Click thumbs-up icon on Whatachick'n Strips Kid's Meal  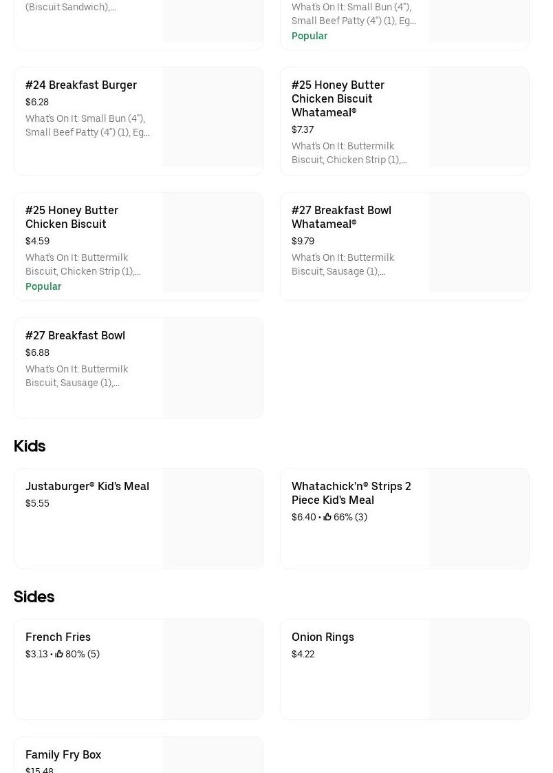327,517
